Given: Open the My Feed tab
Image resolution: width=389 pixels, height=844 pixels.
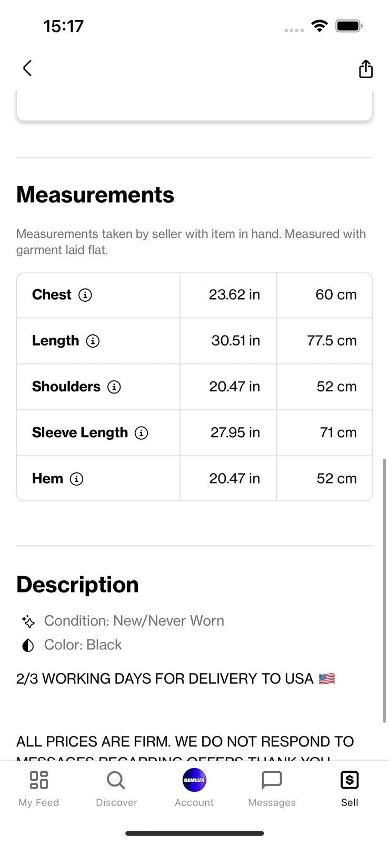Looking at the screenshot, I should coord(39,789).
